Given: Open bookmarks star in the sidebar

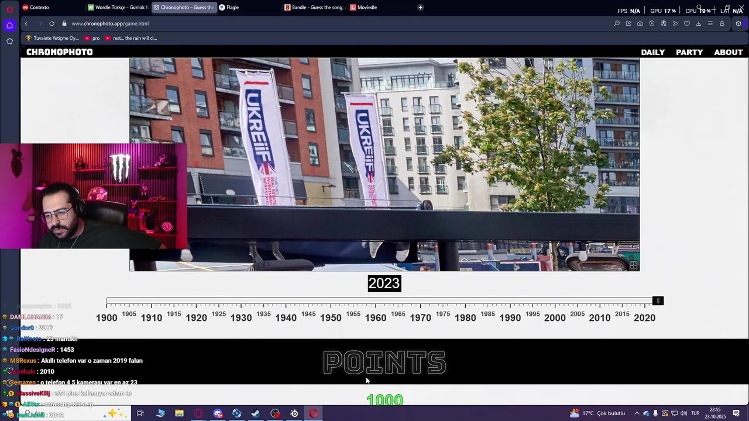Looking at the screenshot, I should point(9,41).
